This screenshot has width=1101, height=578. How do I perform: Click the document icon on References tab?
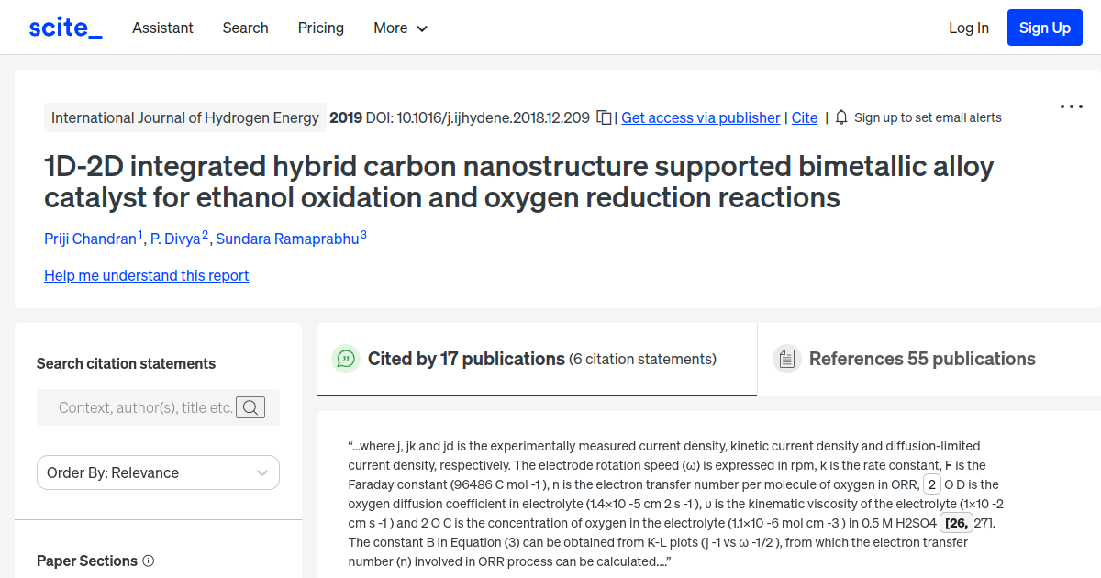coord(787,358)
